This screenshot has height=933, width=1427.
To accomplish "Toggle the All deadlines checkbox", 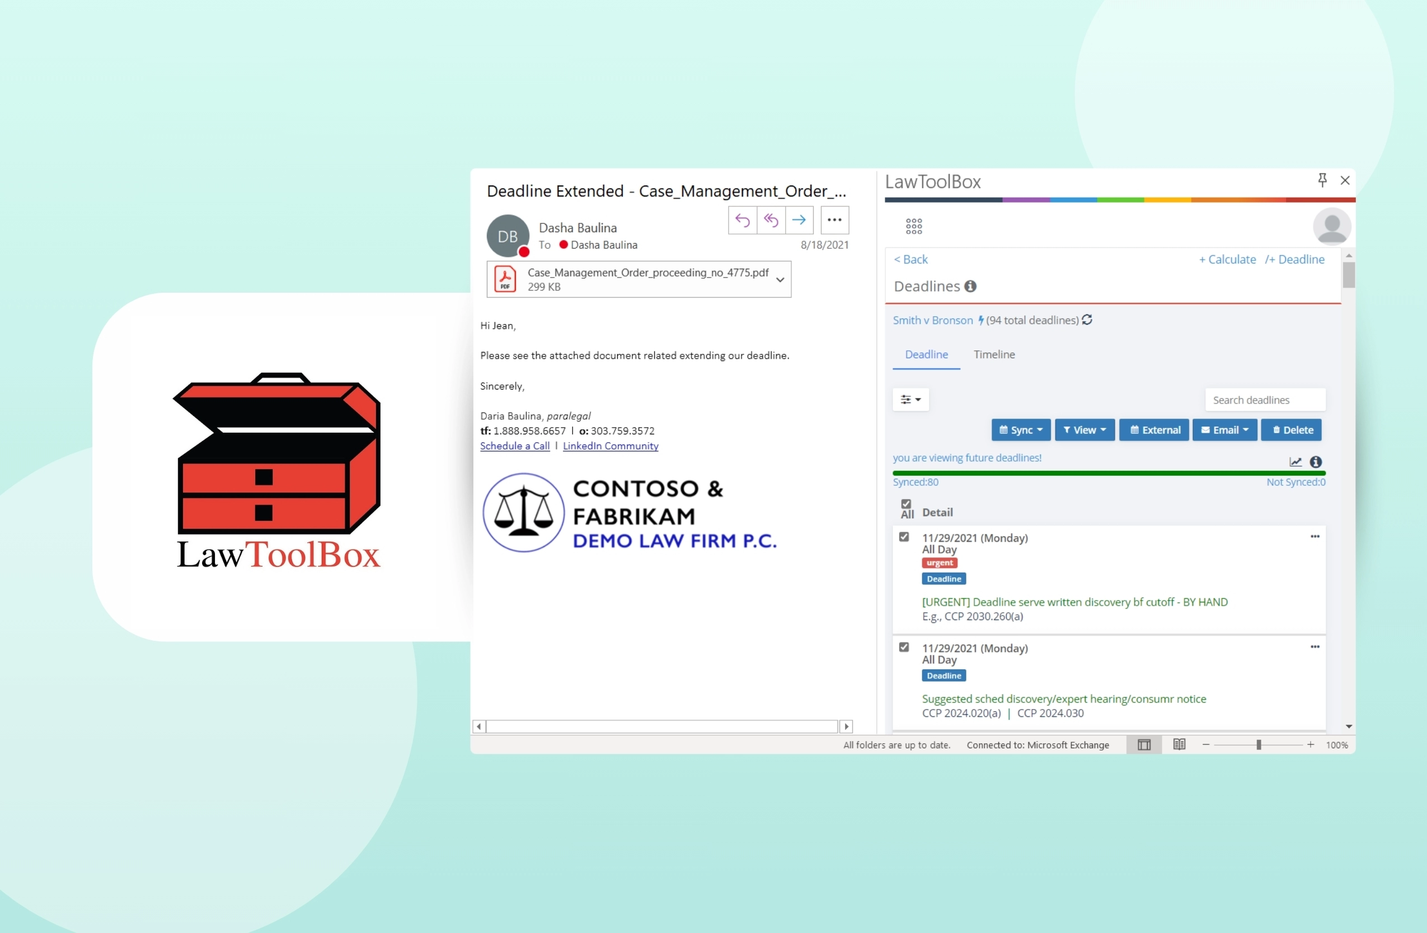I will [906, 504].
